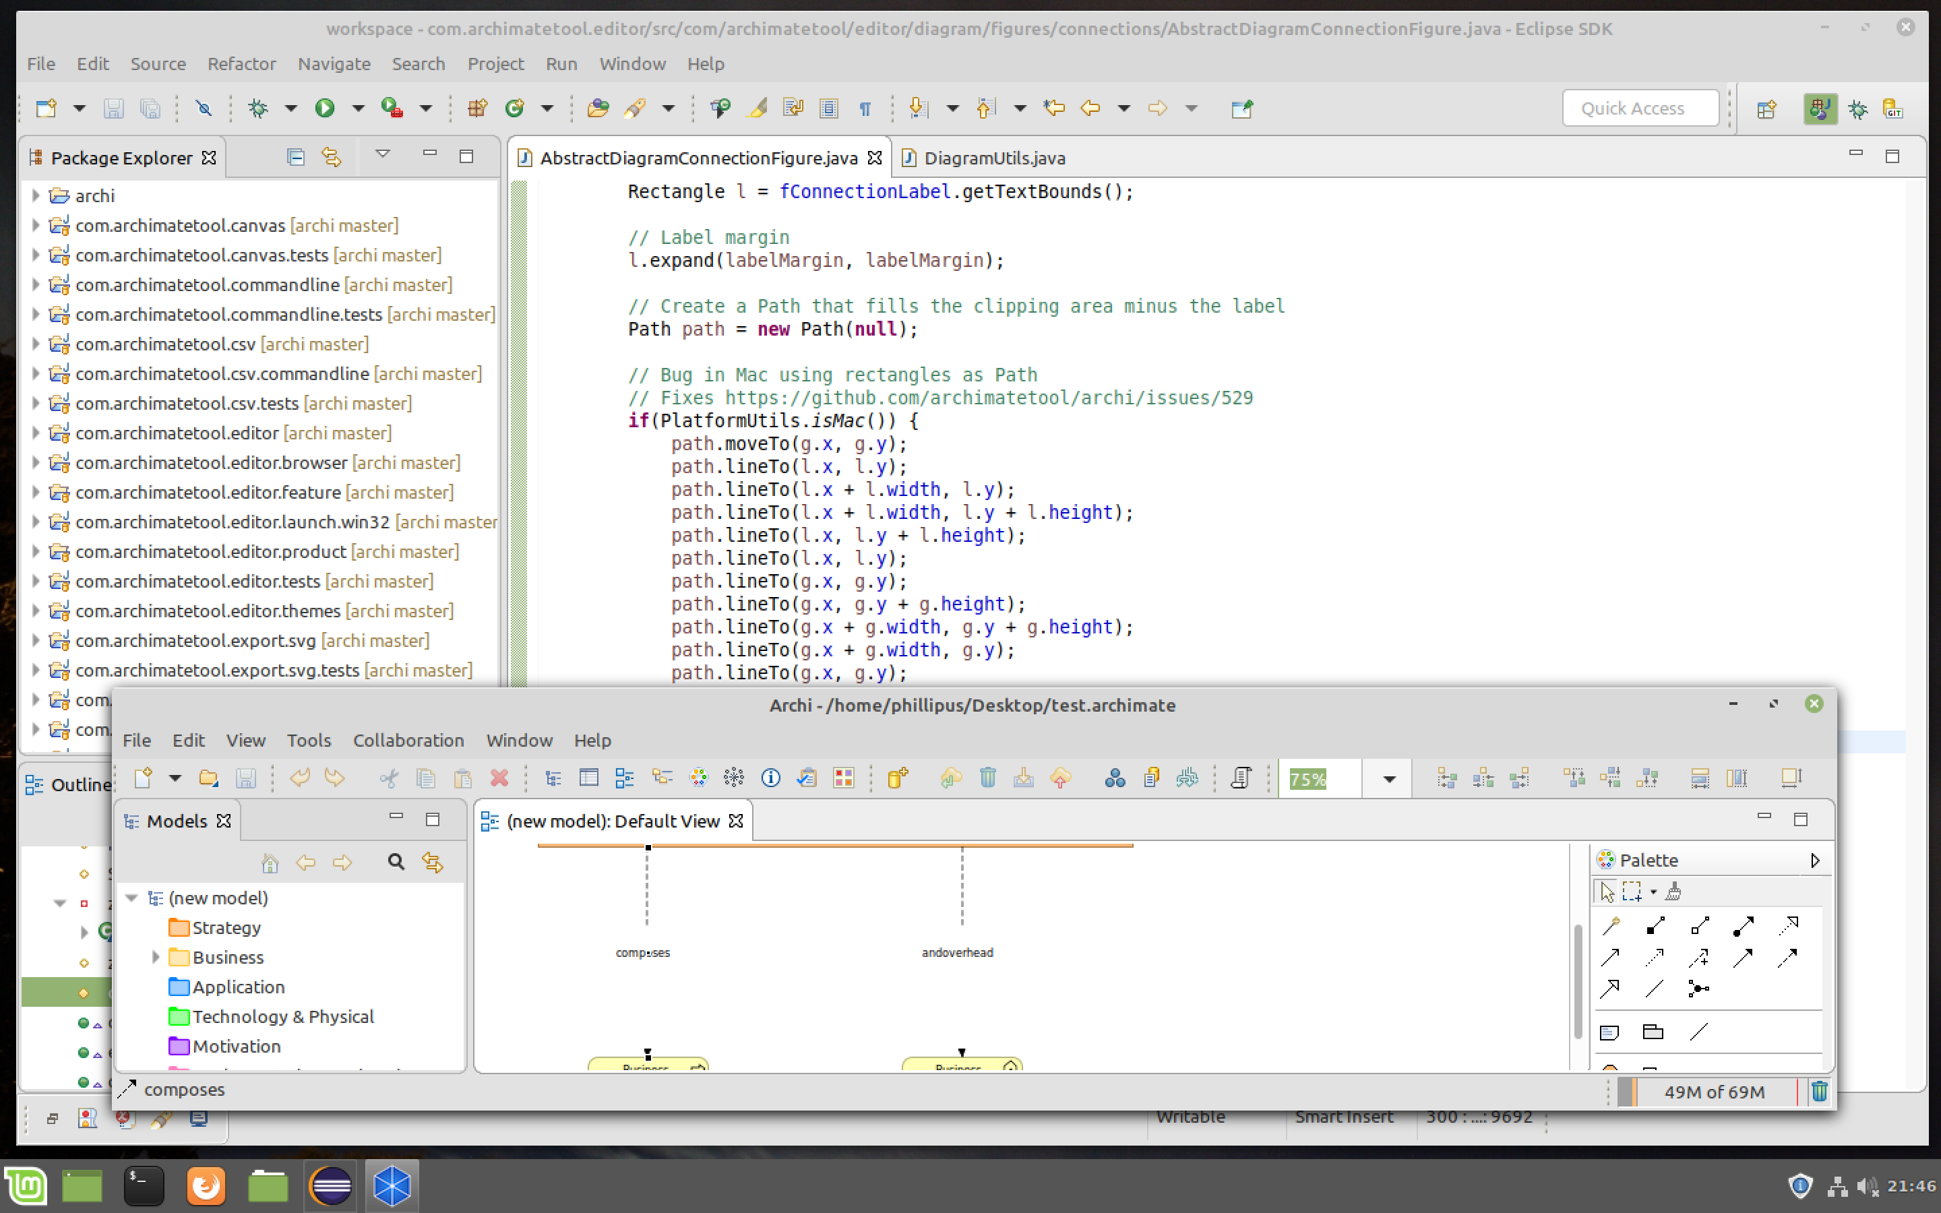Switch to the DiagramUtils.java tab
This screenshot has width=1941, height=1213.
pyautogui.click(x=995, y=158)
